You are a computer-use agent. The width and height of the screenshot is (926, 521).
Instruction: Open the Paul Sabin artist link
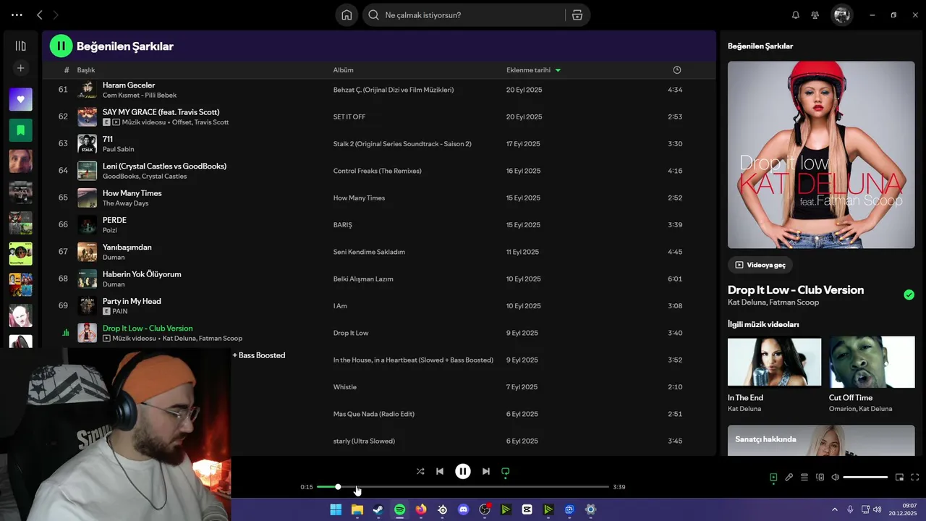(118, 149)
